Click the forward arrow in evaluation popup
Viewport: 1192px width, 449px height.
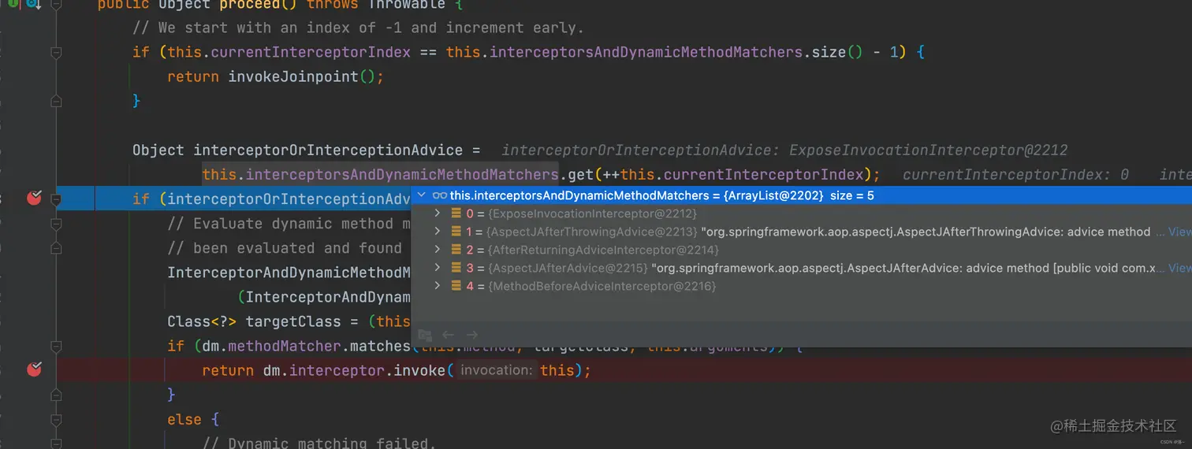tap(471, 335)
